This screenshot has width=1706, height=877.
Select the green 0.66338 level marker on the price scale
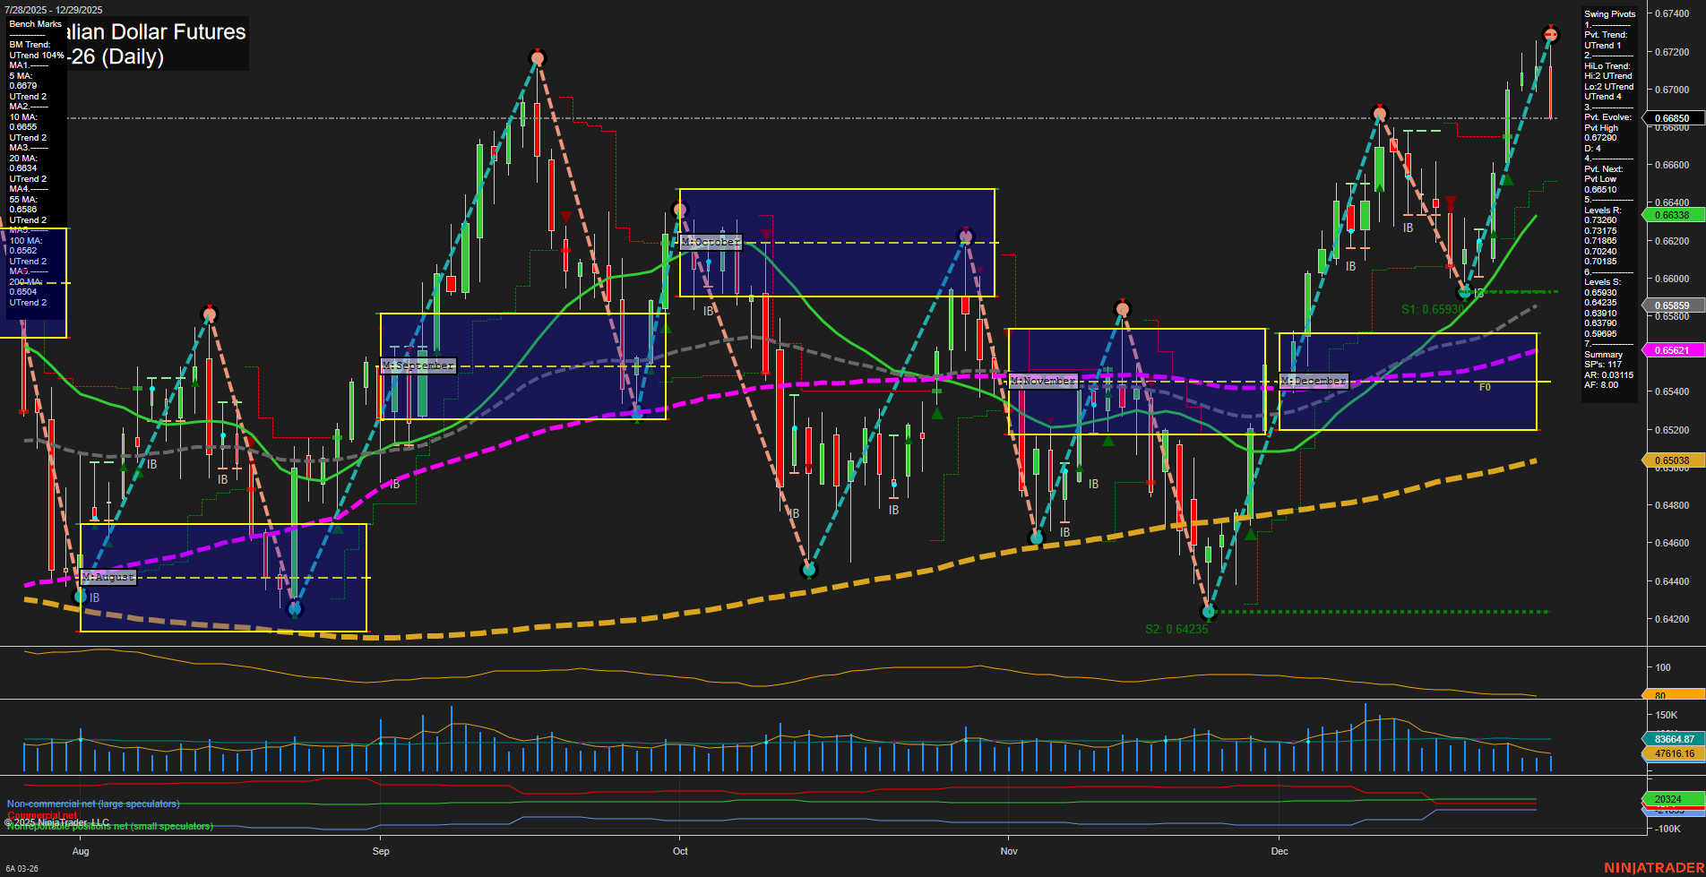[x=1672, y=215]
